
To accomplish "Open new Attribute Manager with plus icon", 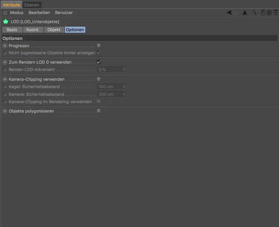I will pos(276,13).
